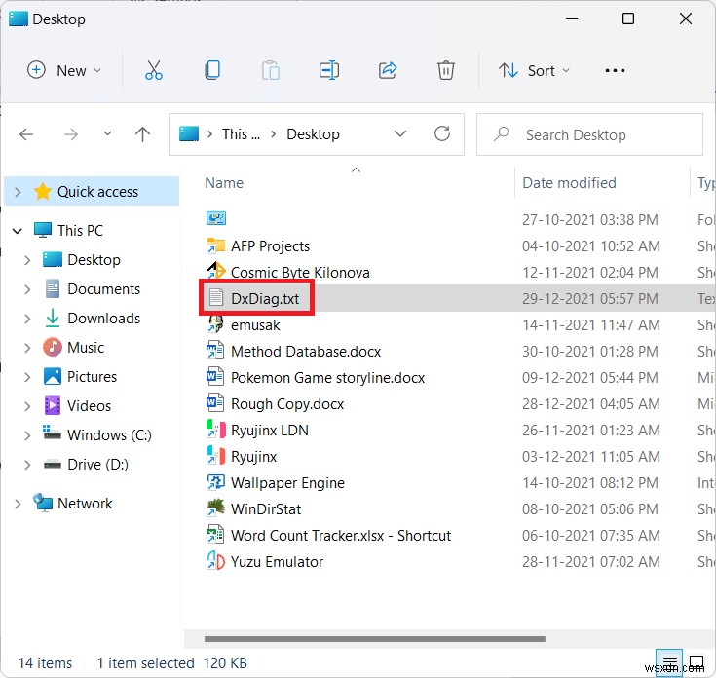Click the Share icon in toolbar
716x678 pixels.
(388, 70)
